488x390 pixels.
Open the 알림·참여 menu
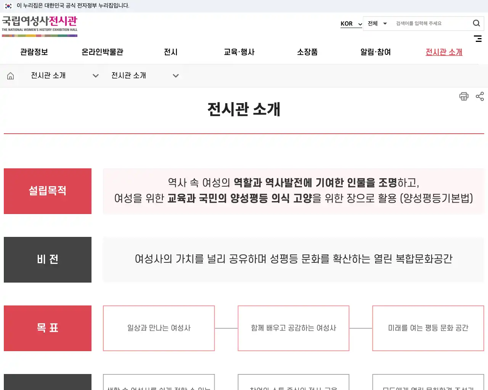(376, 52)
